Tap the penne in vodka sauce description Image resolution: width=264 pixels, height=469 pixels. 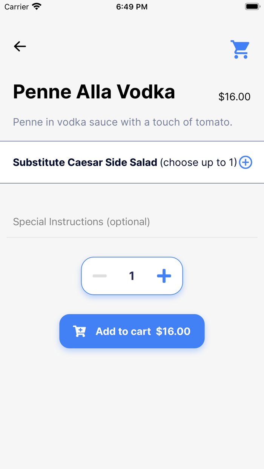(123, 122)
